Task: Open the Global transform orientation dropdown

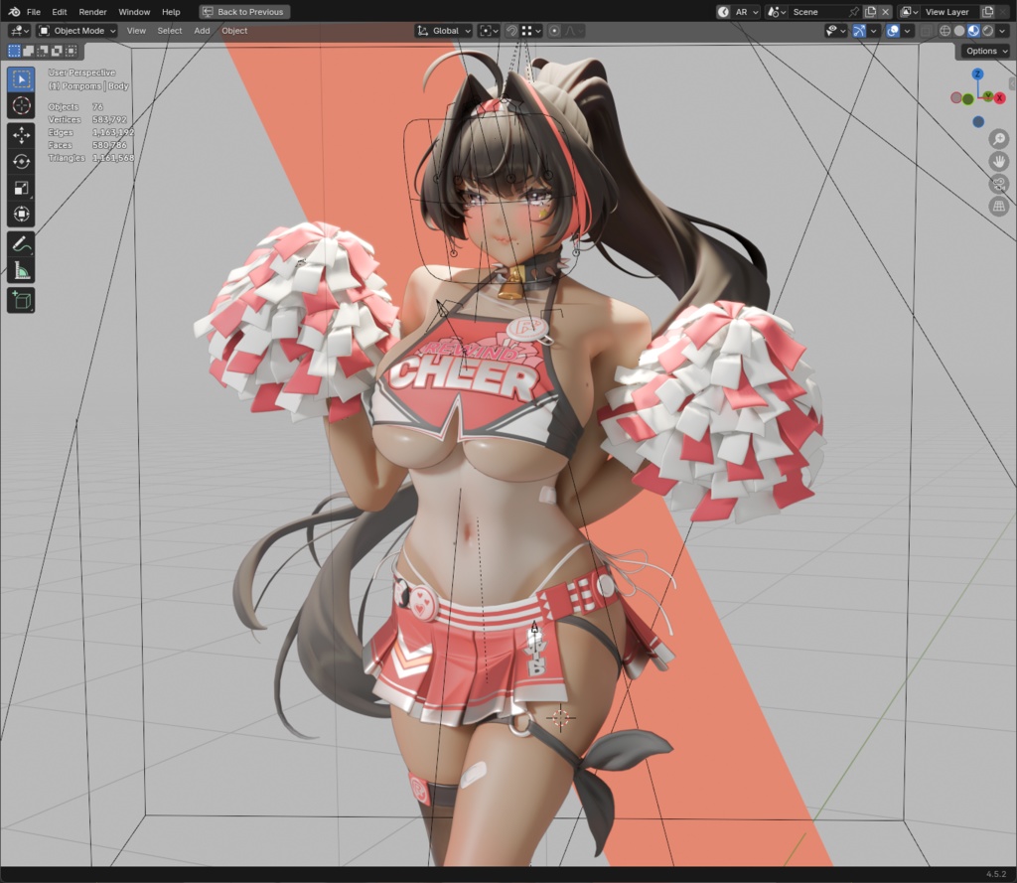Action: coord(443,31)
